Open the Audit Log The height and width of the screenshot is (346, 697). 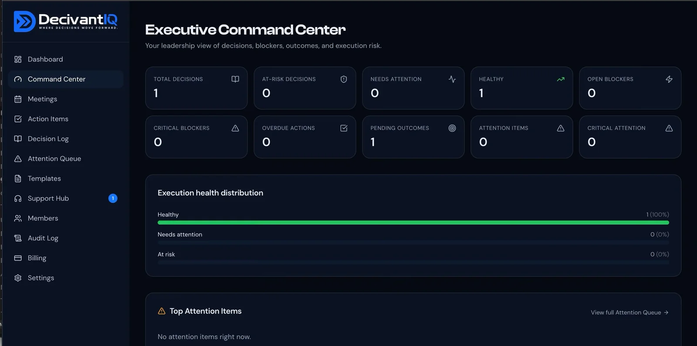[66, 238]
